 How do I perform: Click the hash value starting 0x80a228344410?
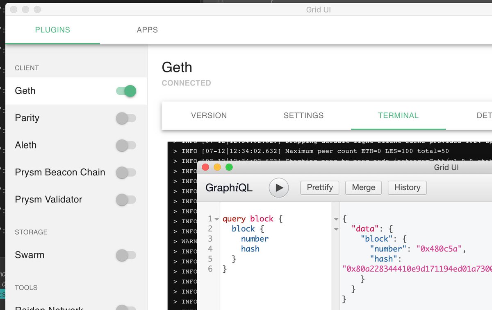(417, 269)
